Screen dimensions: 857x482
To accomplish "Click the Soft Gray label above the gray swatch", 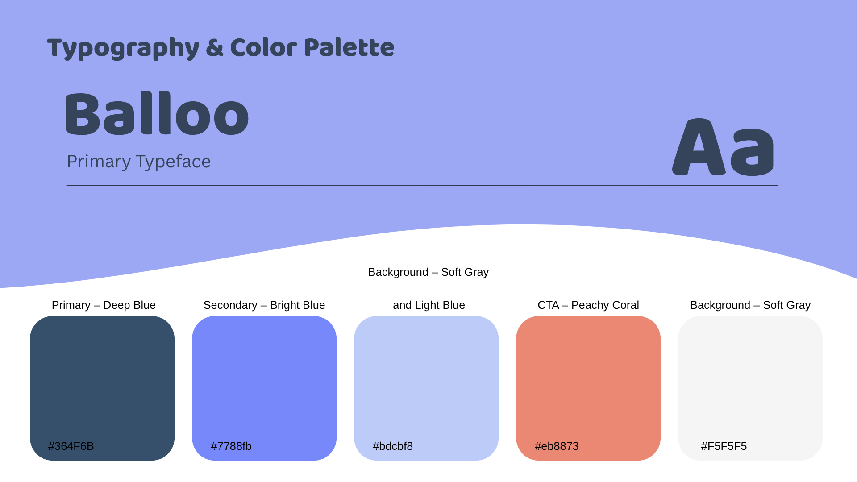I will click(x=750, y=305).
